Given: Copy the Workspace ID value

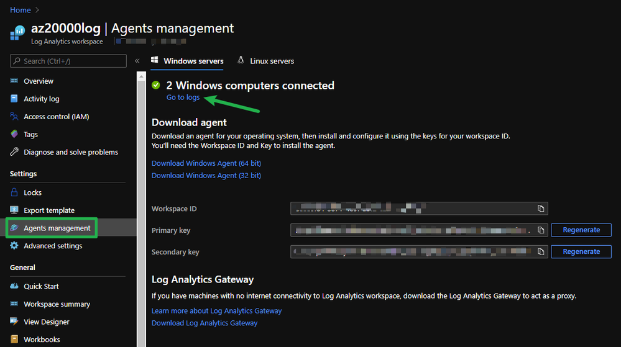Looking at the screenshot, I should click(541, 209).
